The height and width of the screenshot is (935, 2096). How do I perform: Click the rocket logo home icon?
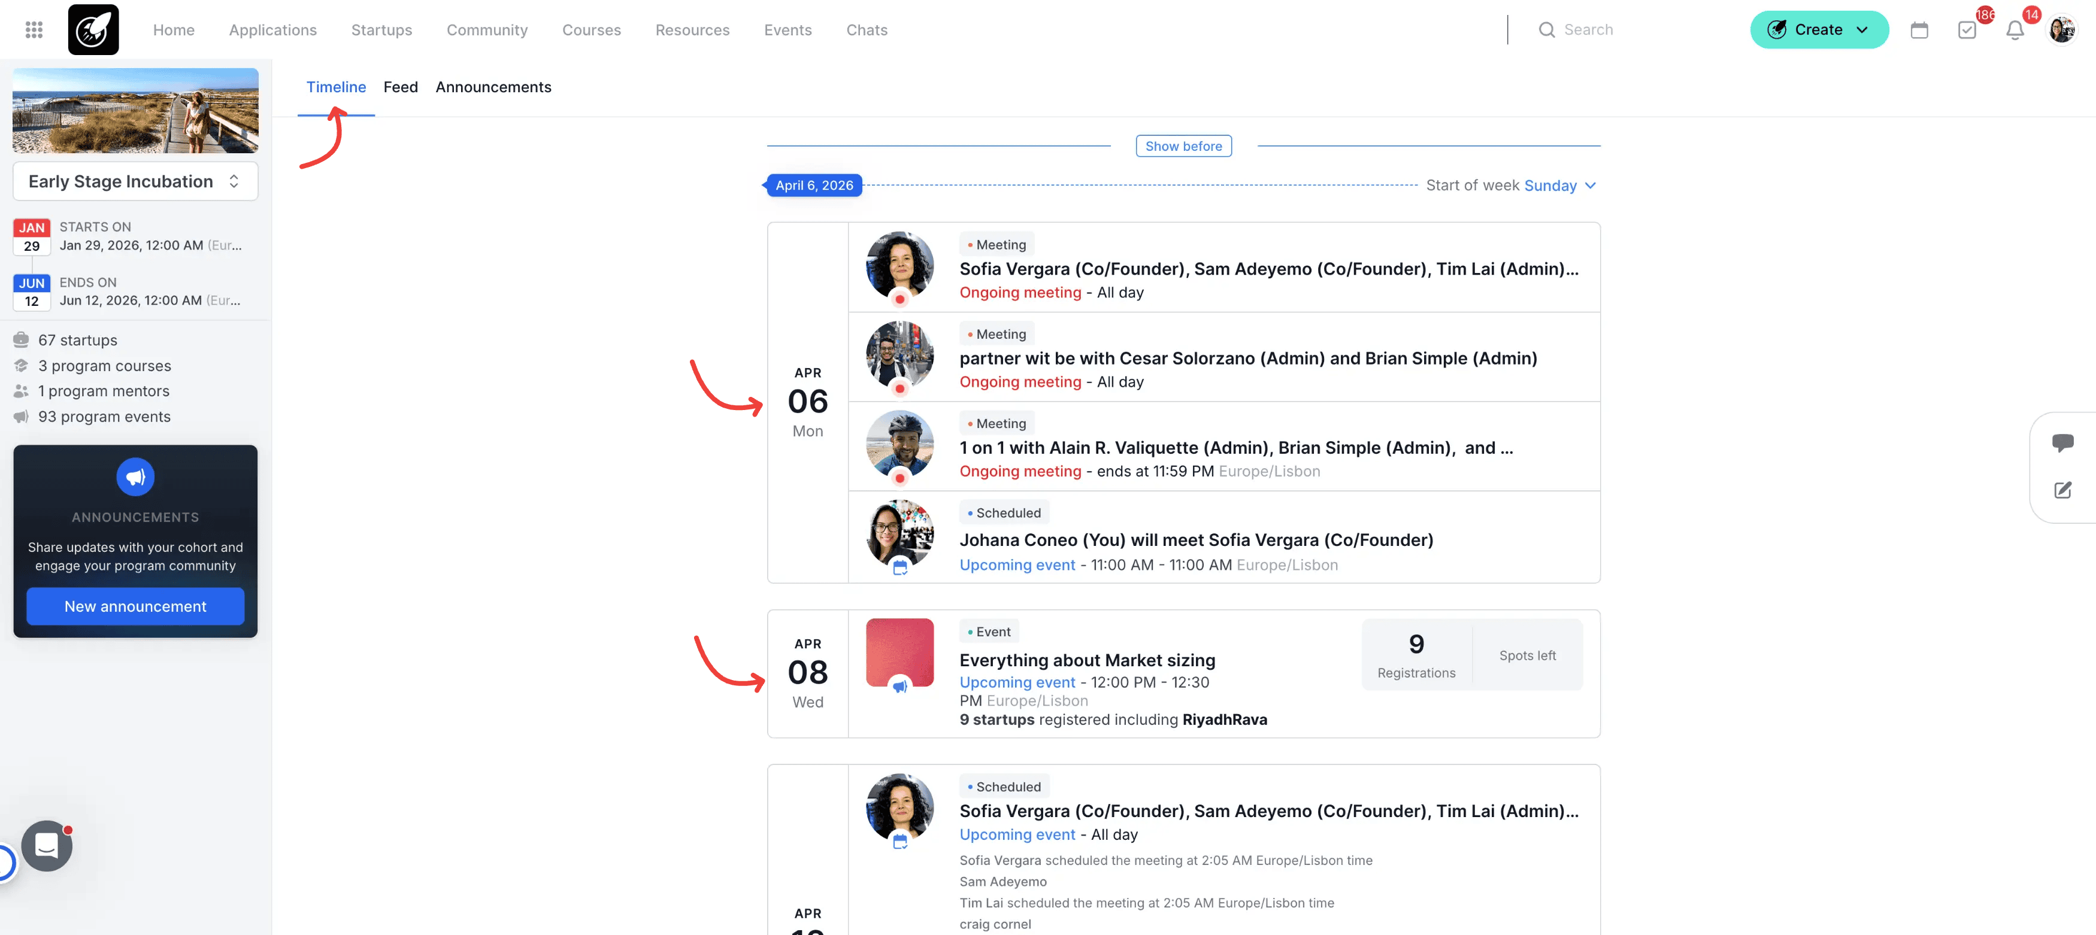93,30
